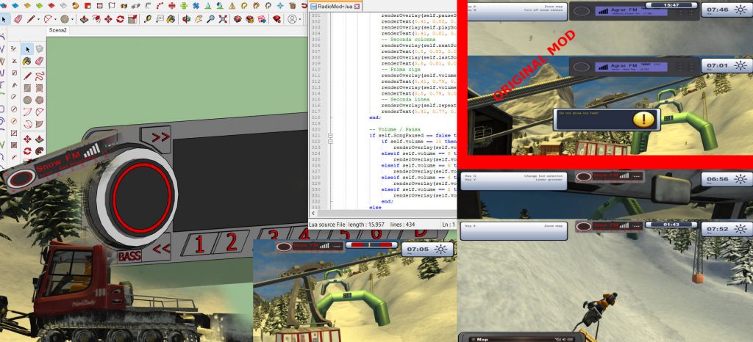Open the Extension Warehouse

[x=250, y=19]
